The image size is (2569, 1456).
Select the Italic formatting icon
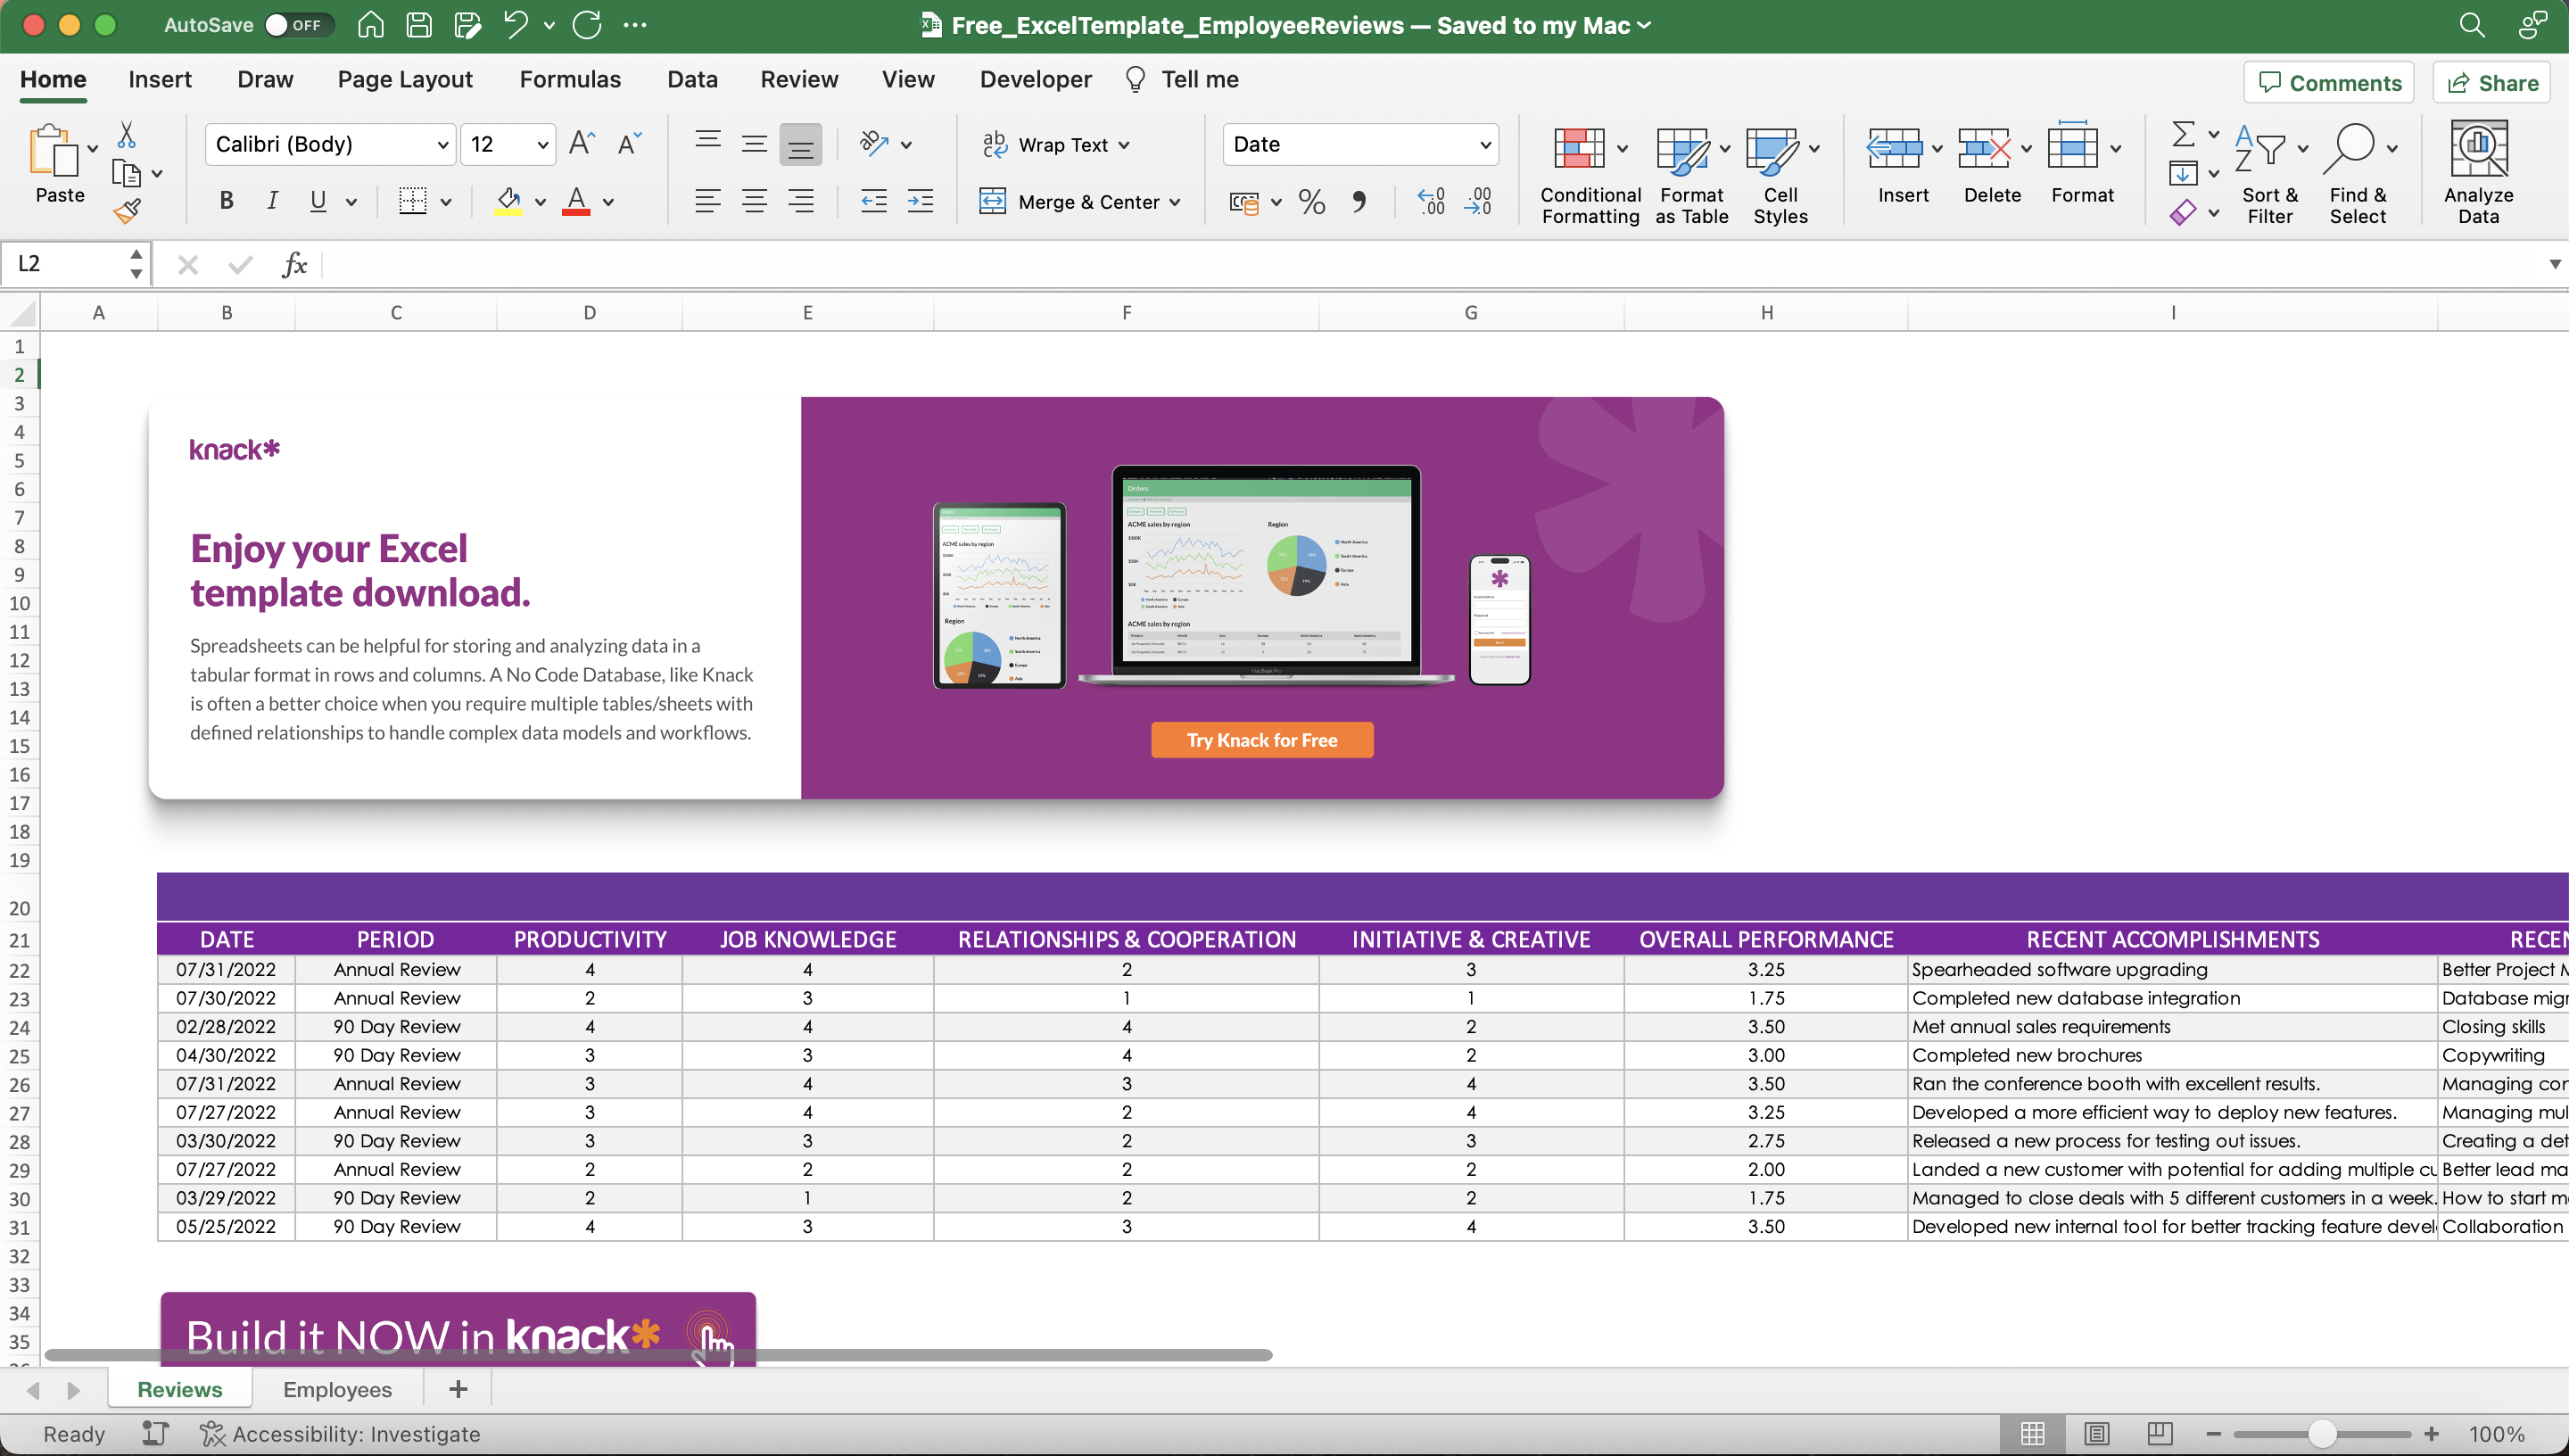(272, 200)
